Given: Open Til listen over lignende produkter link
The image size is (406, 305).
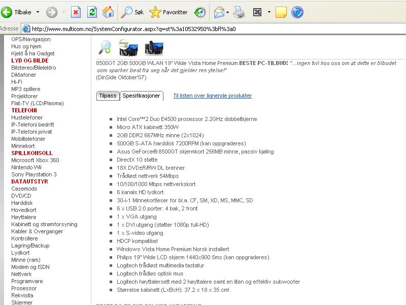Looking at the screenshot, I should tap(213, 96).
